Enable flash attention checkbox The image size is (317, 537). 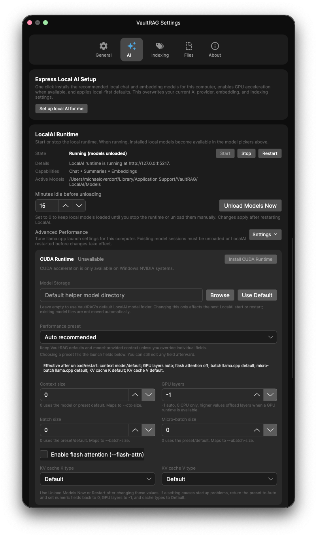point(44,454)
